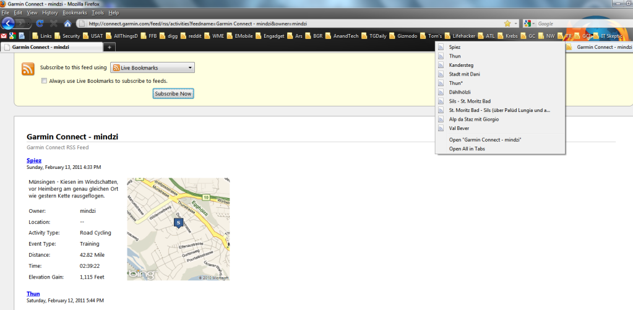Open the BGR live bookmark
The image size is (633, 310).
314,36
